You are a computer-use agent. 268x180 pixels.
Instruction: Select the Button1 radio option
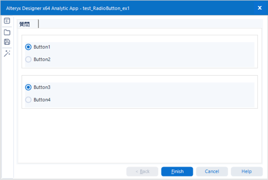(x=28, y=47)
